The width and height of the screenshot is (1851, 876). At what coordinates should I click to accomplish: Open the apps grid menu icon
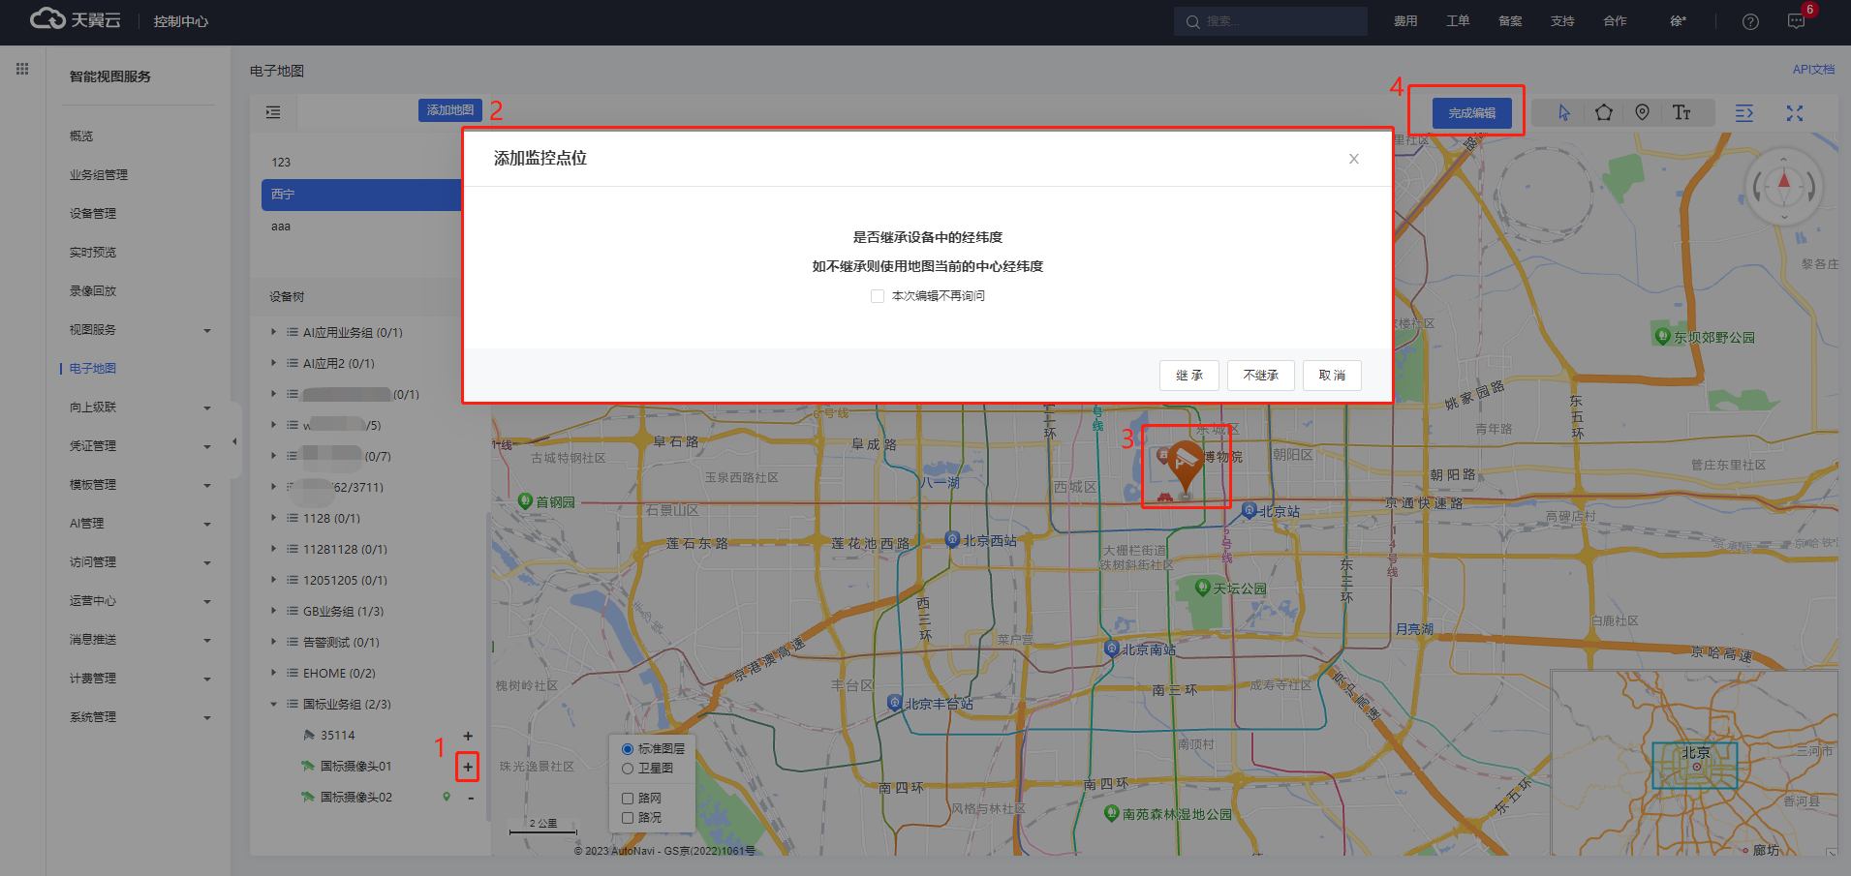click(22, 69)
